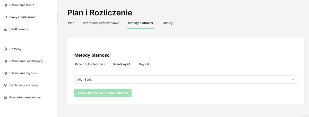This screenshot has width=309, height=117.
Task: Go to the Faktury tab
Action: [x=167, y=23]
